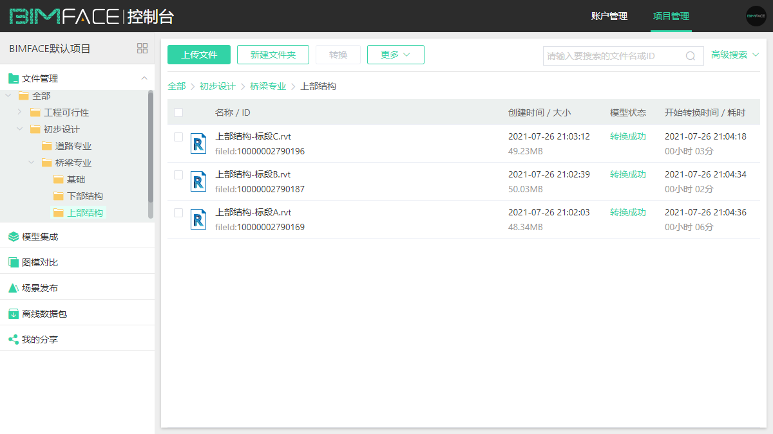This screenshot has height=434, width=773.
Task: Click the 图模对比 compare icon
Action: point(14,262)
